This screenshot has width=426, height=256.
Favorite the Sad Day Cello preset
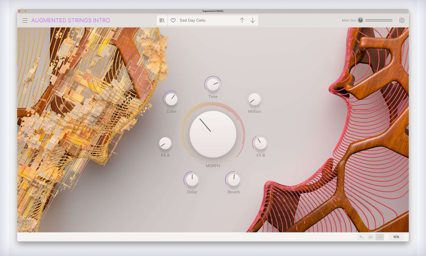pos(173,20)
